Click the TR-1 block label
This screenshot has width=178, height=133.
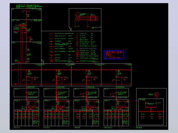click(16, 89)
